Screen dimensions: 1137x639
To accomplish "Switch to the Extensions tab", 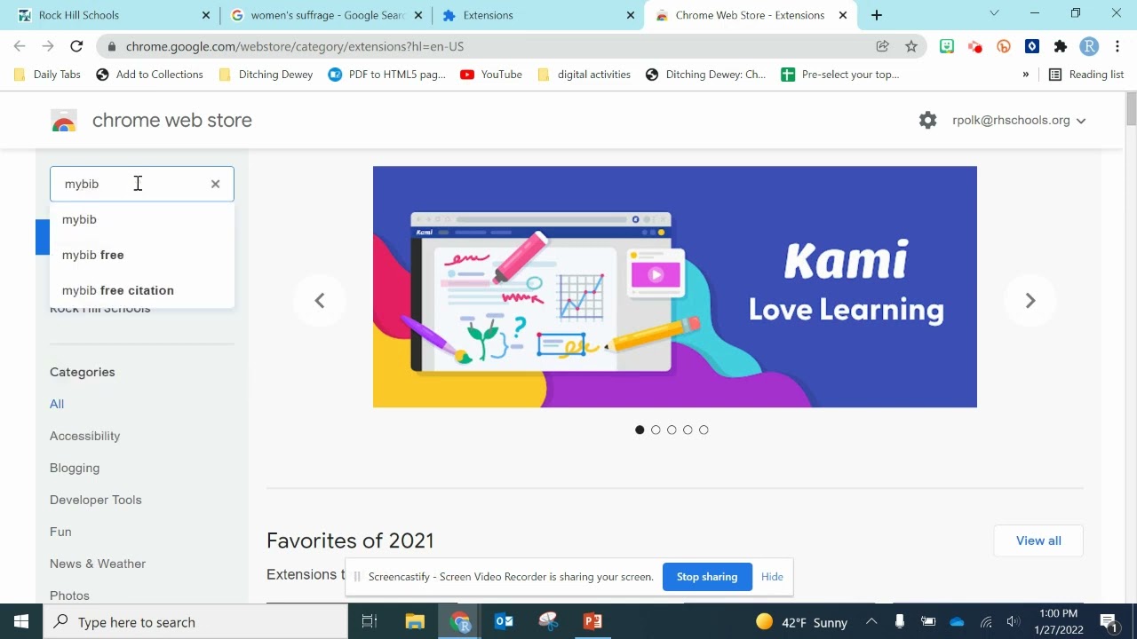I will click(537, 15).
